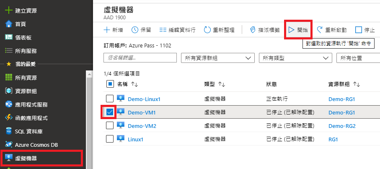This screenshot has width=380, height=169.
Task: Click the 函數應用程式 lightning icon
Action: click(x=8, y=118)
